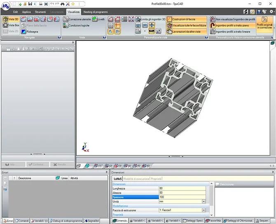This screenshot has height=224, width=276.
Task: Open the Edit ribbon tab
Action: click(16, 12)
